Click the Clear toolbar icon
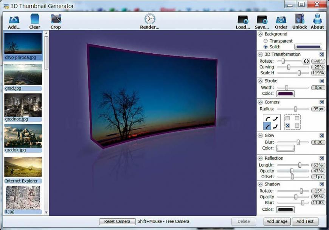This screenshot has height=230, width=329. click(x=35, y=19)
